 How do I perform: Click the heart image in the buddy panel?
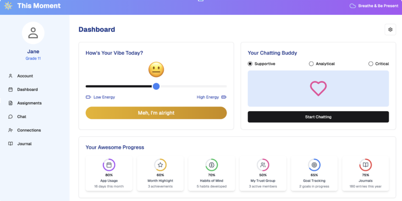tap(318, 89)
